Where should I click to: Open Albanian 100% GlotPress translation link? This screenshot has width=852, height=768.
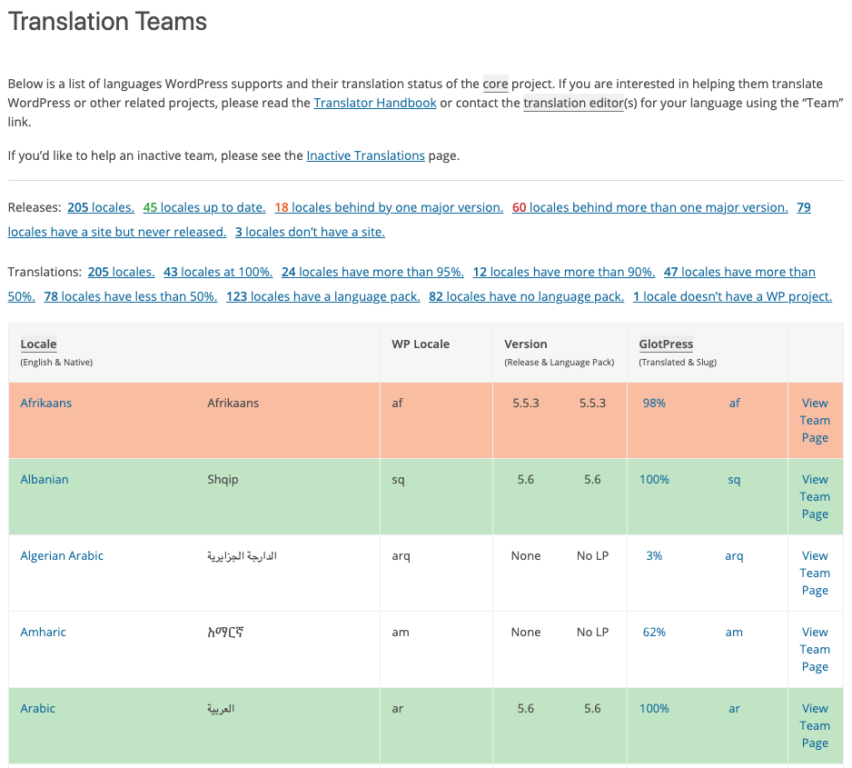[x=654, y=479]
